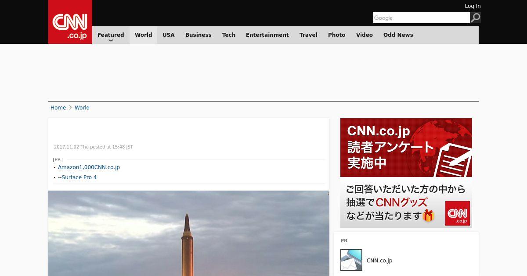Open the Entertainment section

click(x=267, y=35)
